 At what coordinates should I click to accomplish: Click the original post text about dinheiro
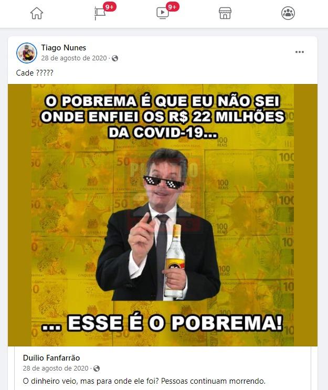coord(144,381)
